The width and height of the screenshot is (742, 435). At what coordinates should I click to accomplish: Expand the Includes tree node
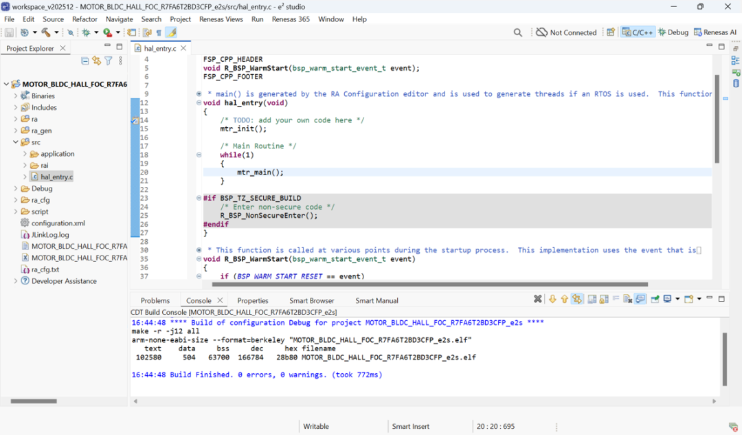(16, 107)
